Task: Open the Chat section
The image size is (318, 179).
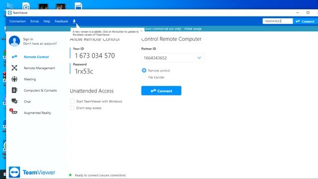Action: (x=27, y=101)
